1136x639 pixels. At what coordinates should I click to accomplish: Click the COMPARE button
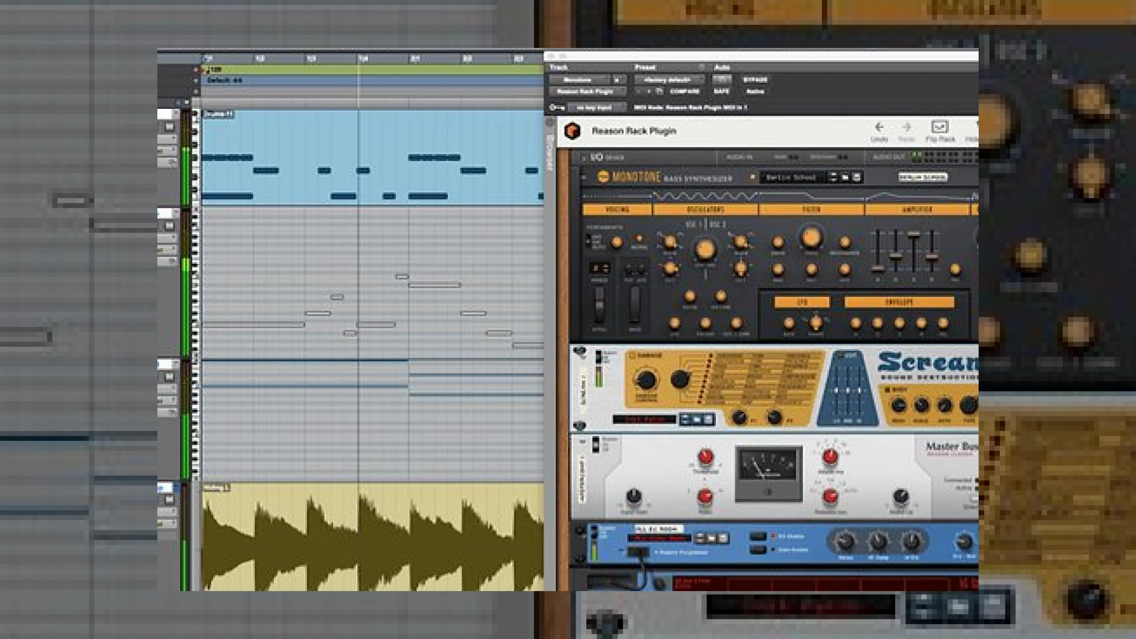point(685,91)
